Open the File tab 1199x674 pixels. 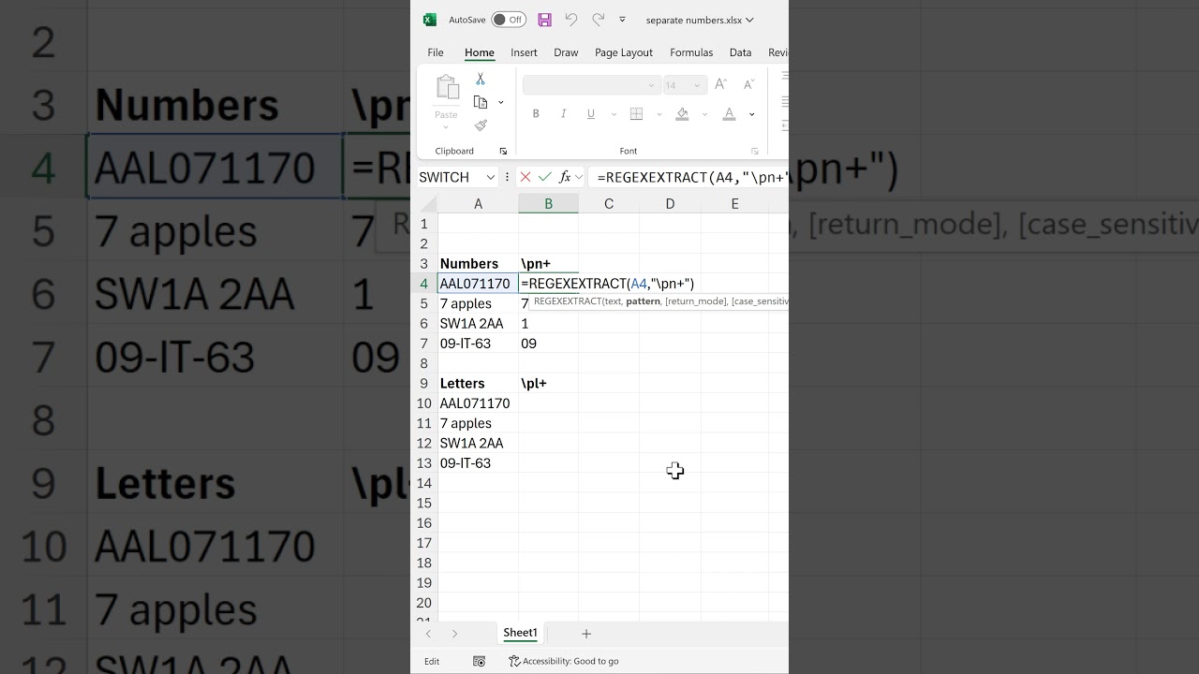(436, 52)
